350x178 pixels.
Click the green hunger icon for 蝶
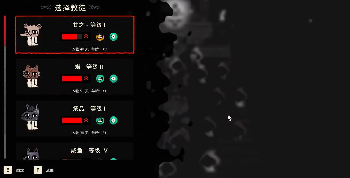coord(100,78)
